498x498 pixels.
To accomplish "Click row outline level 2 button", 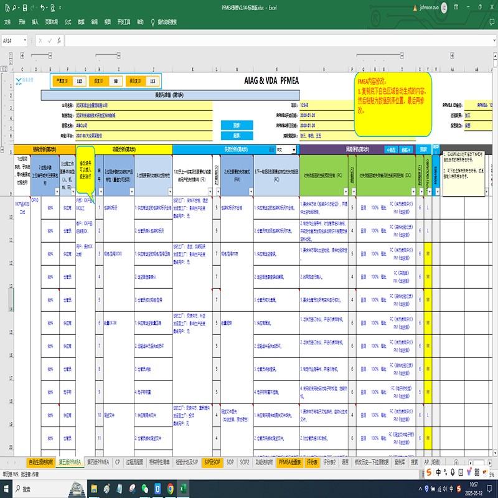I will [6, 69].
